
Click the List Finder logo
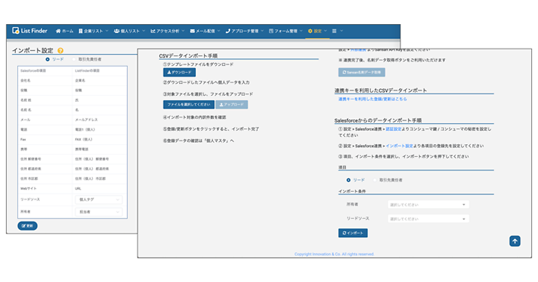(30, 31)
